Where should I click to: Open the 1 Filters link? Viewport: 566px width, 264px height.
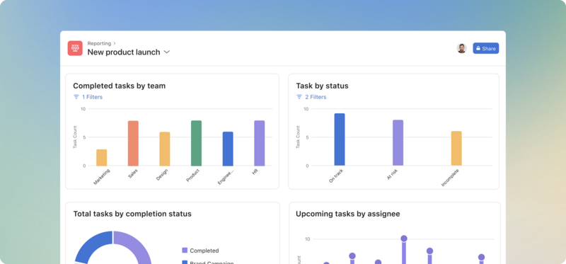coord(93,97)
